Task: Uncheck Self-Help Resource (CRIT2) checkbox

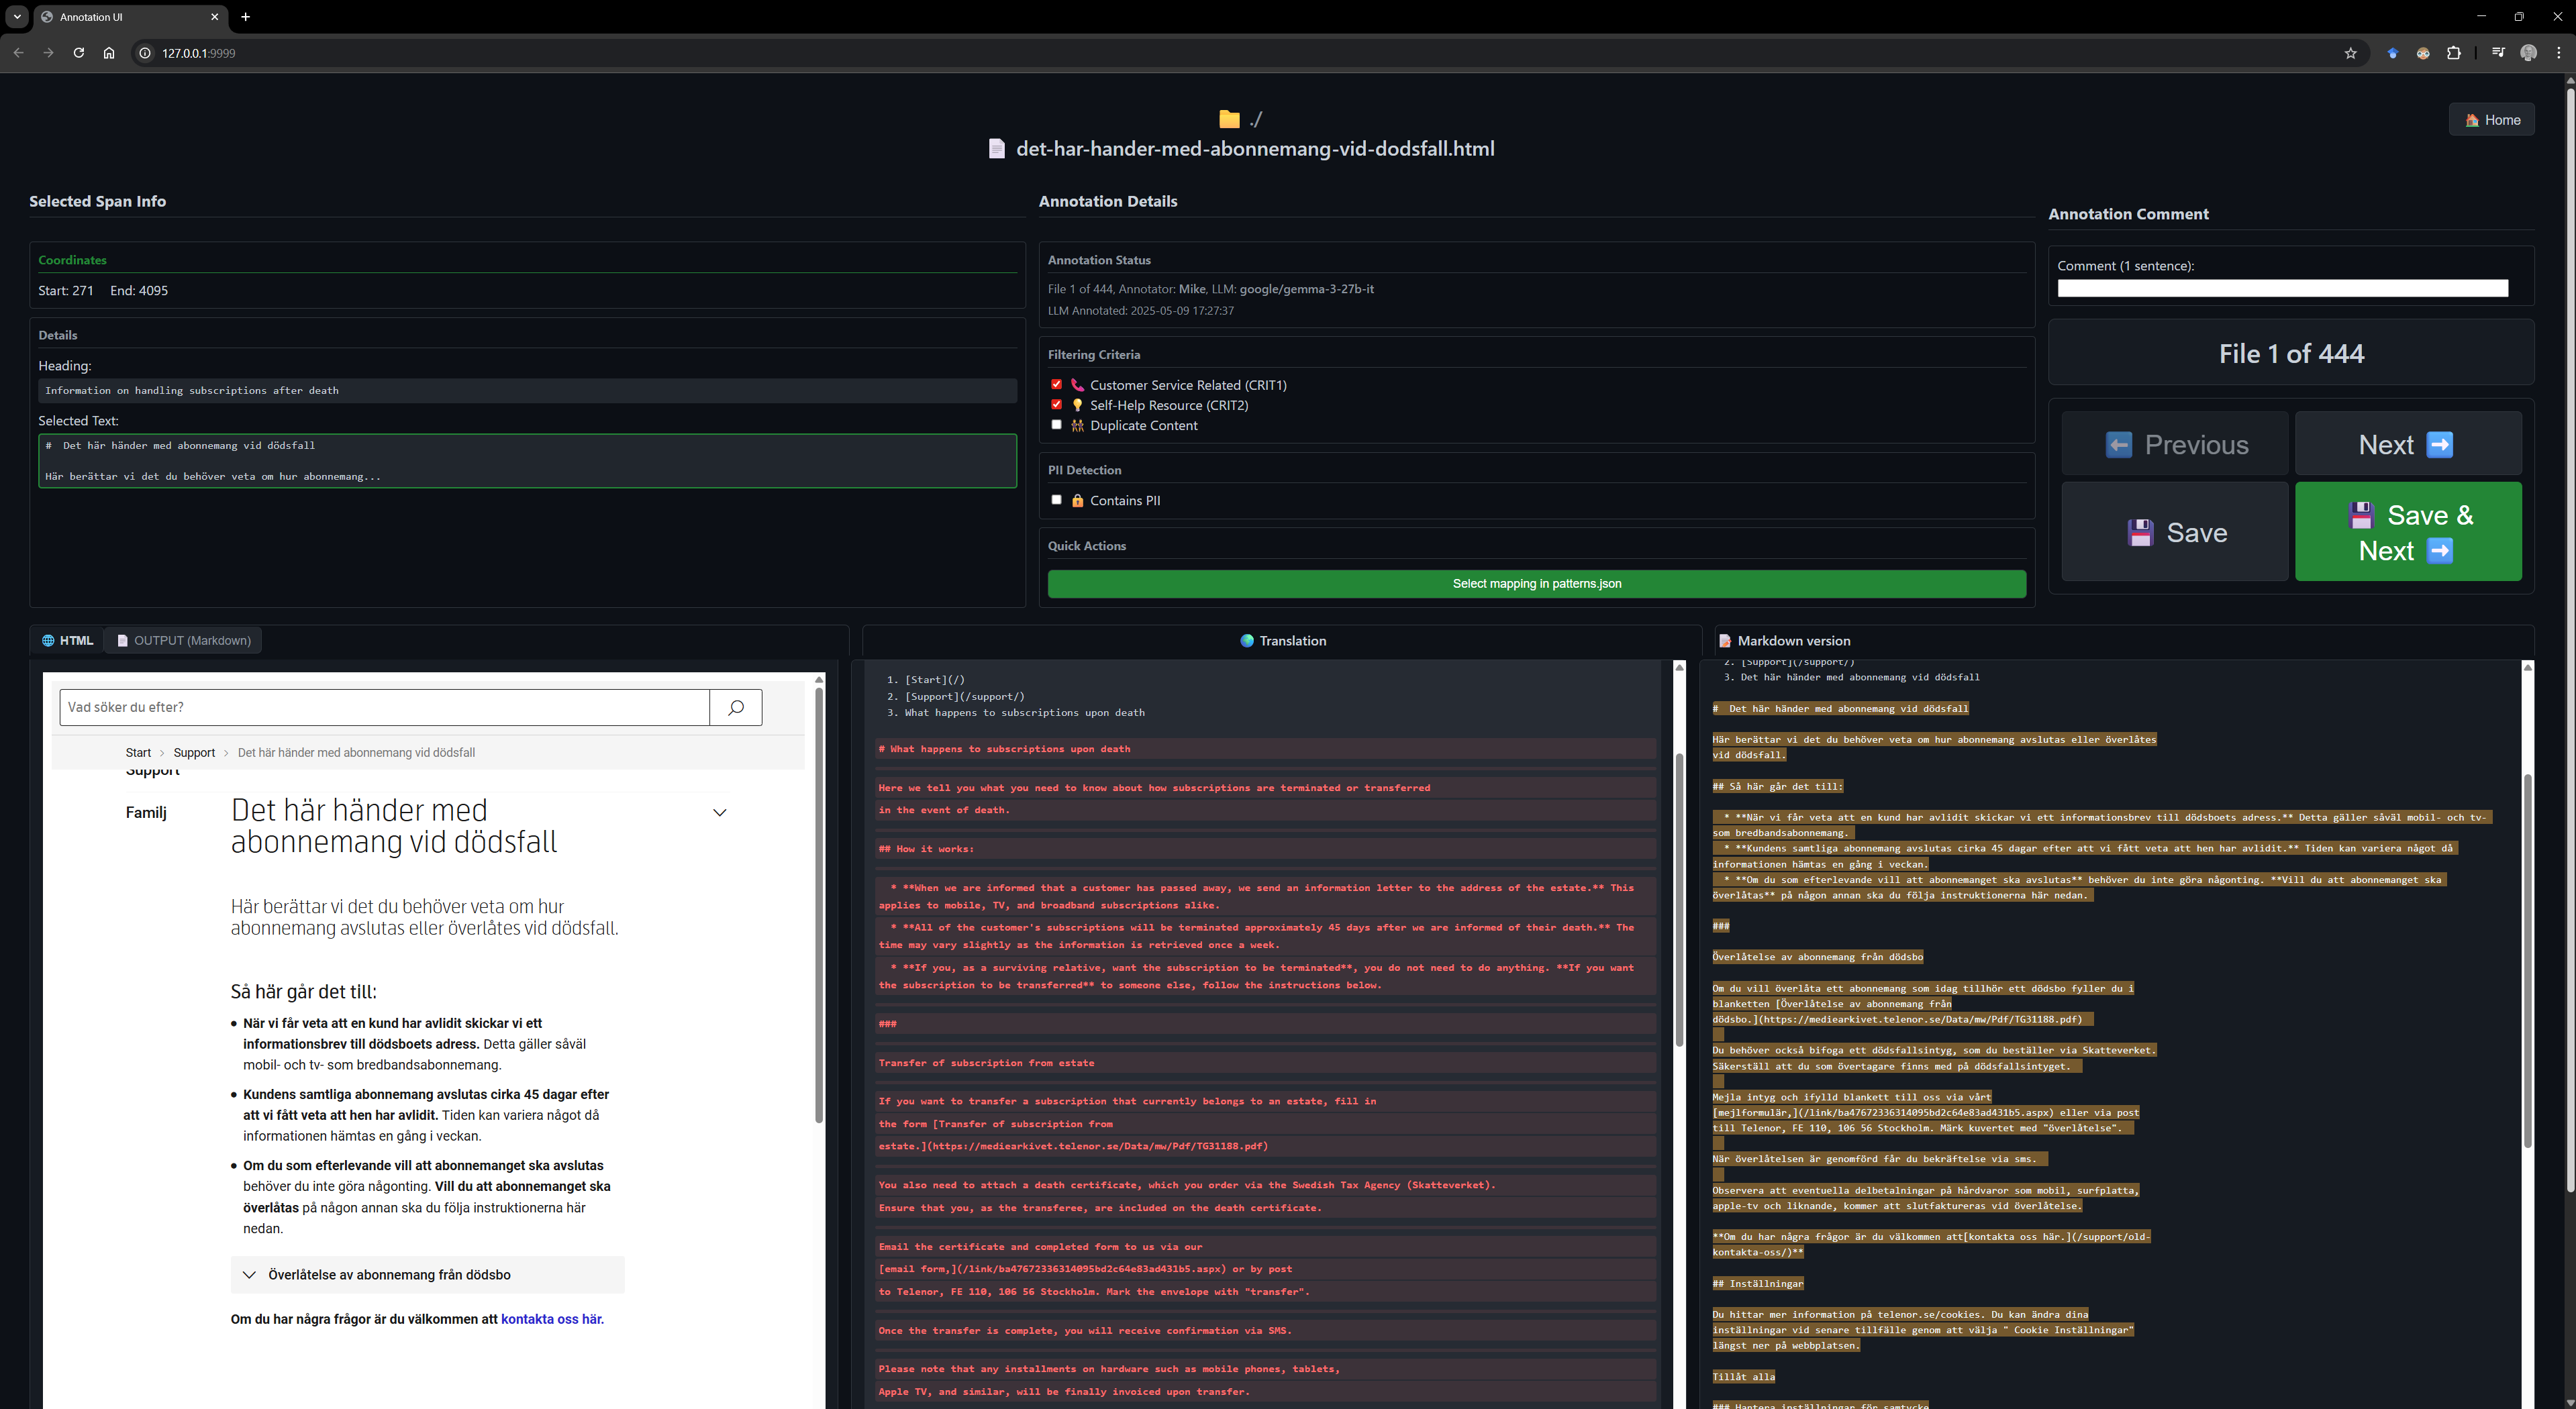Action: point(1056,404)
